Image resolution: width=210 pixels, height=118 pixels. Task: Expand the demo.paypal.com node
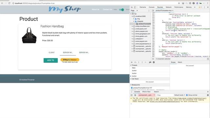(132, 31)
